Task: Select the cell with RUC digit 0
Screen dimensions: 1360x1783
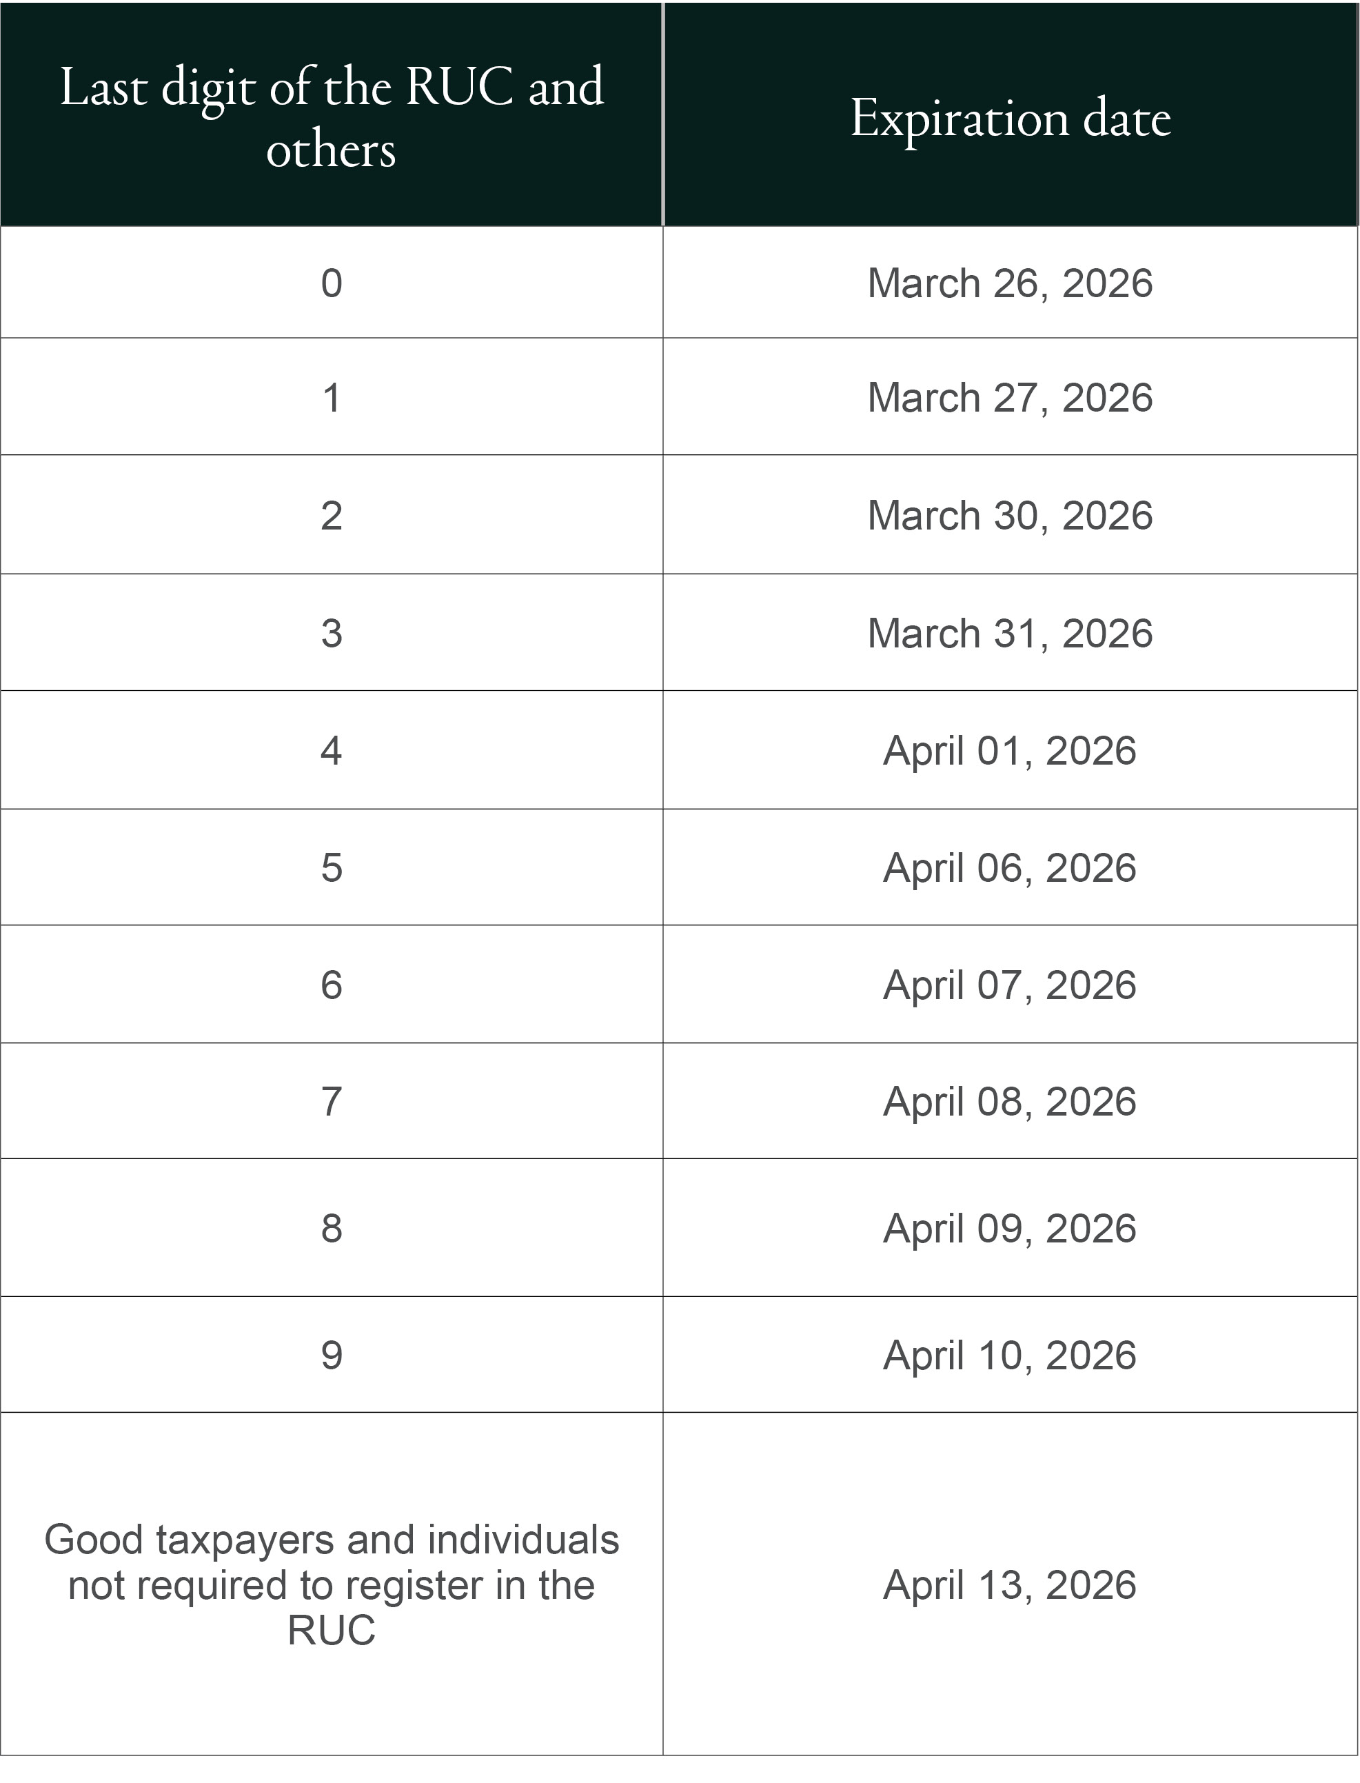Action: (x=331, y=283)
